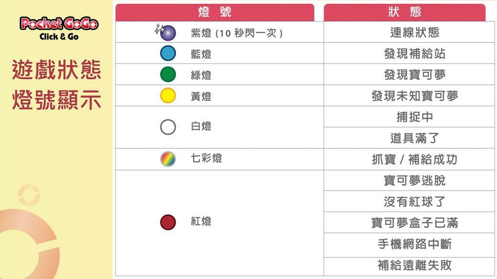This screenshot has height=279, width=497.
Task: Click the 遊戲狀態 燈號顯示 title text
Action: 56,85
